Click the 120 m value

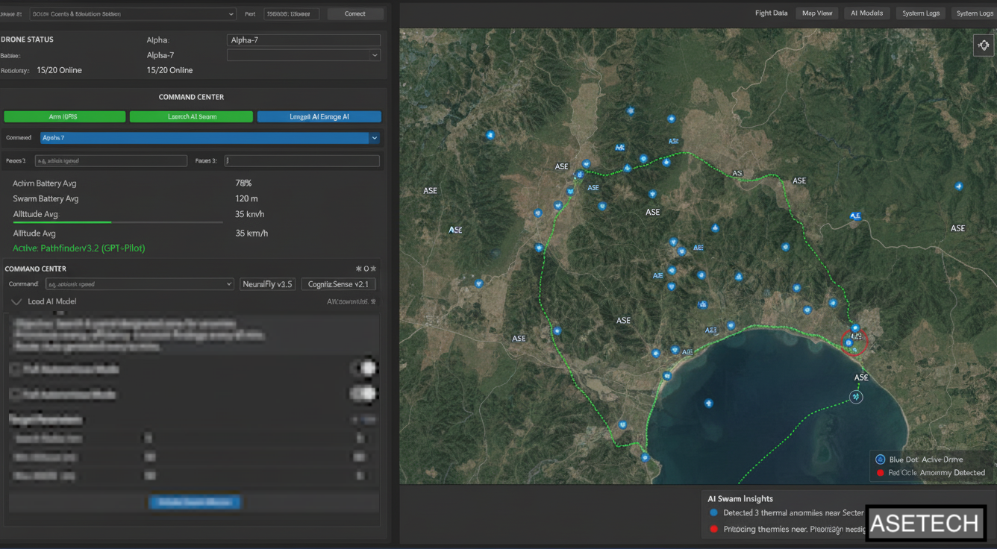click(x=246, y=199)
